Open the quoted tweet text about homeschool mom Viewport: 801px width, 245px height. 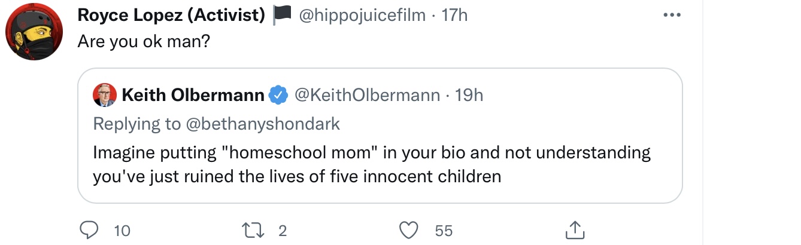click(x=372, y=164)
